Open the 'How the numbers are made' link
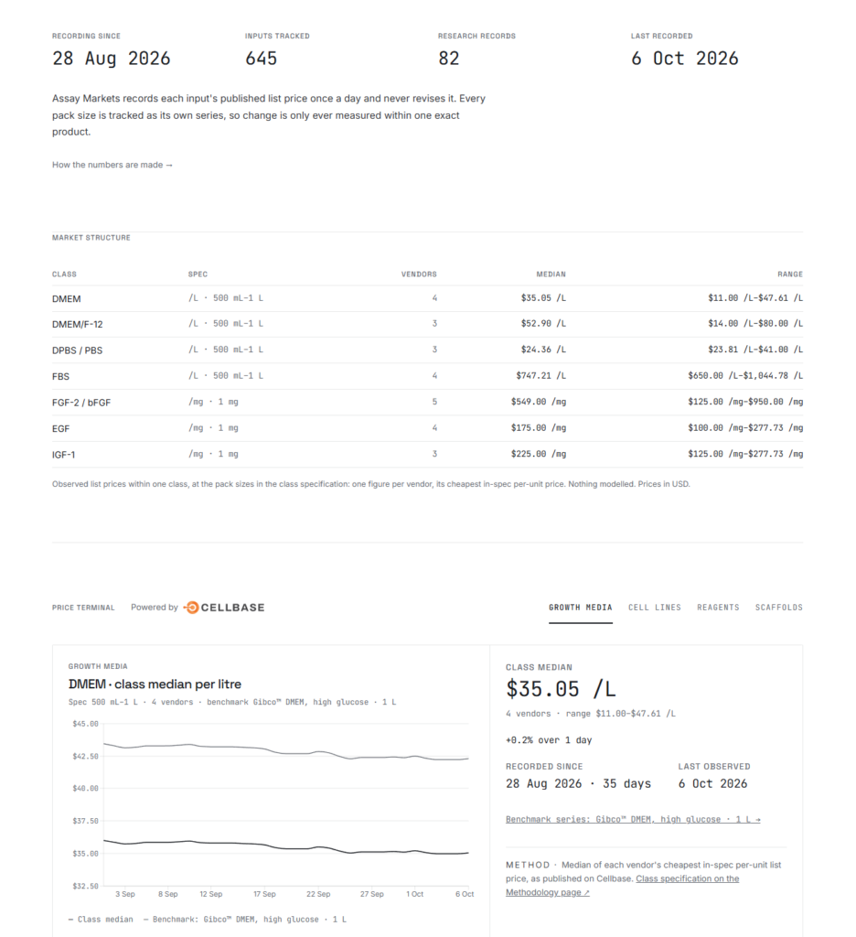856x937 pixels. [x=112, y=165]
